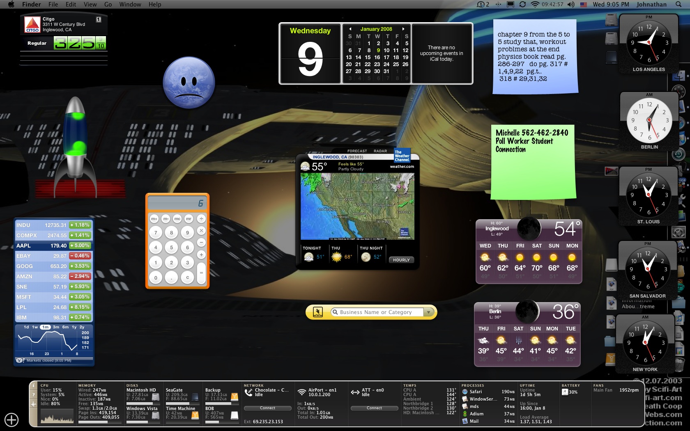
Task: Go to next month in calendar widget
Action: point(403,29)
